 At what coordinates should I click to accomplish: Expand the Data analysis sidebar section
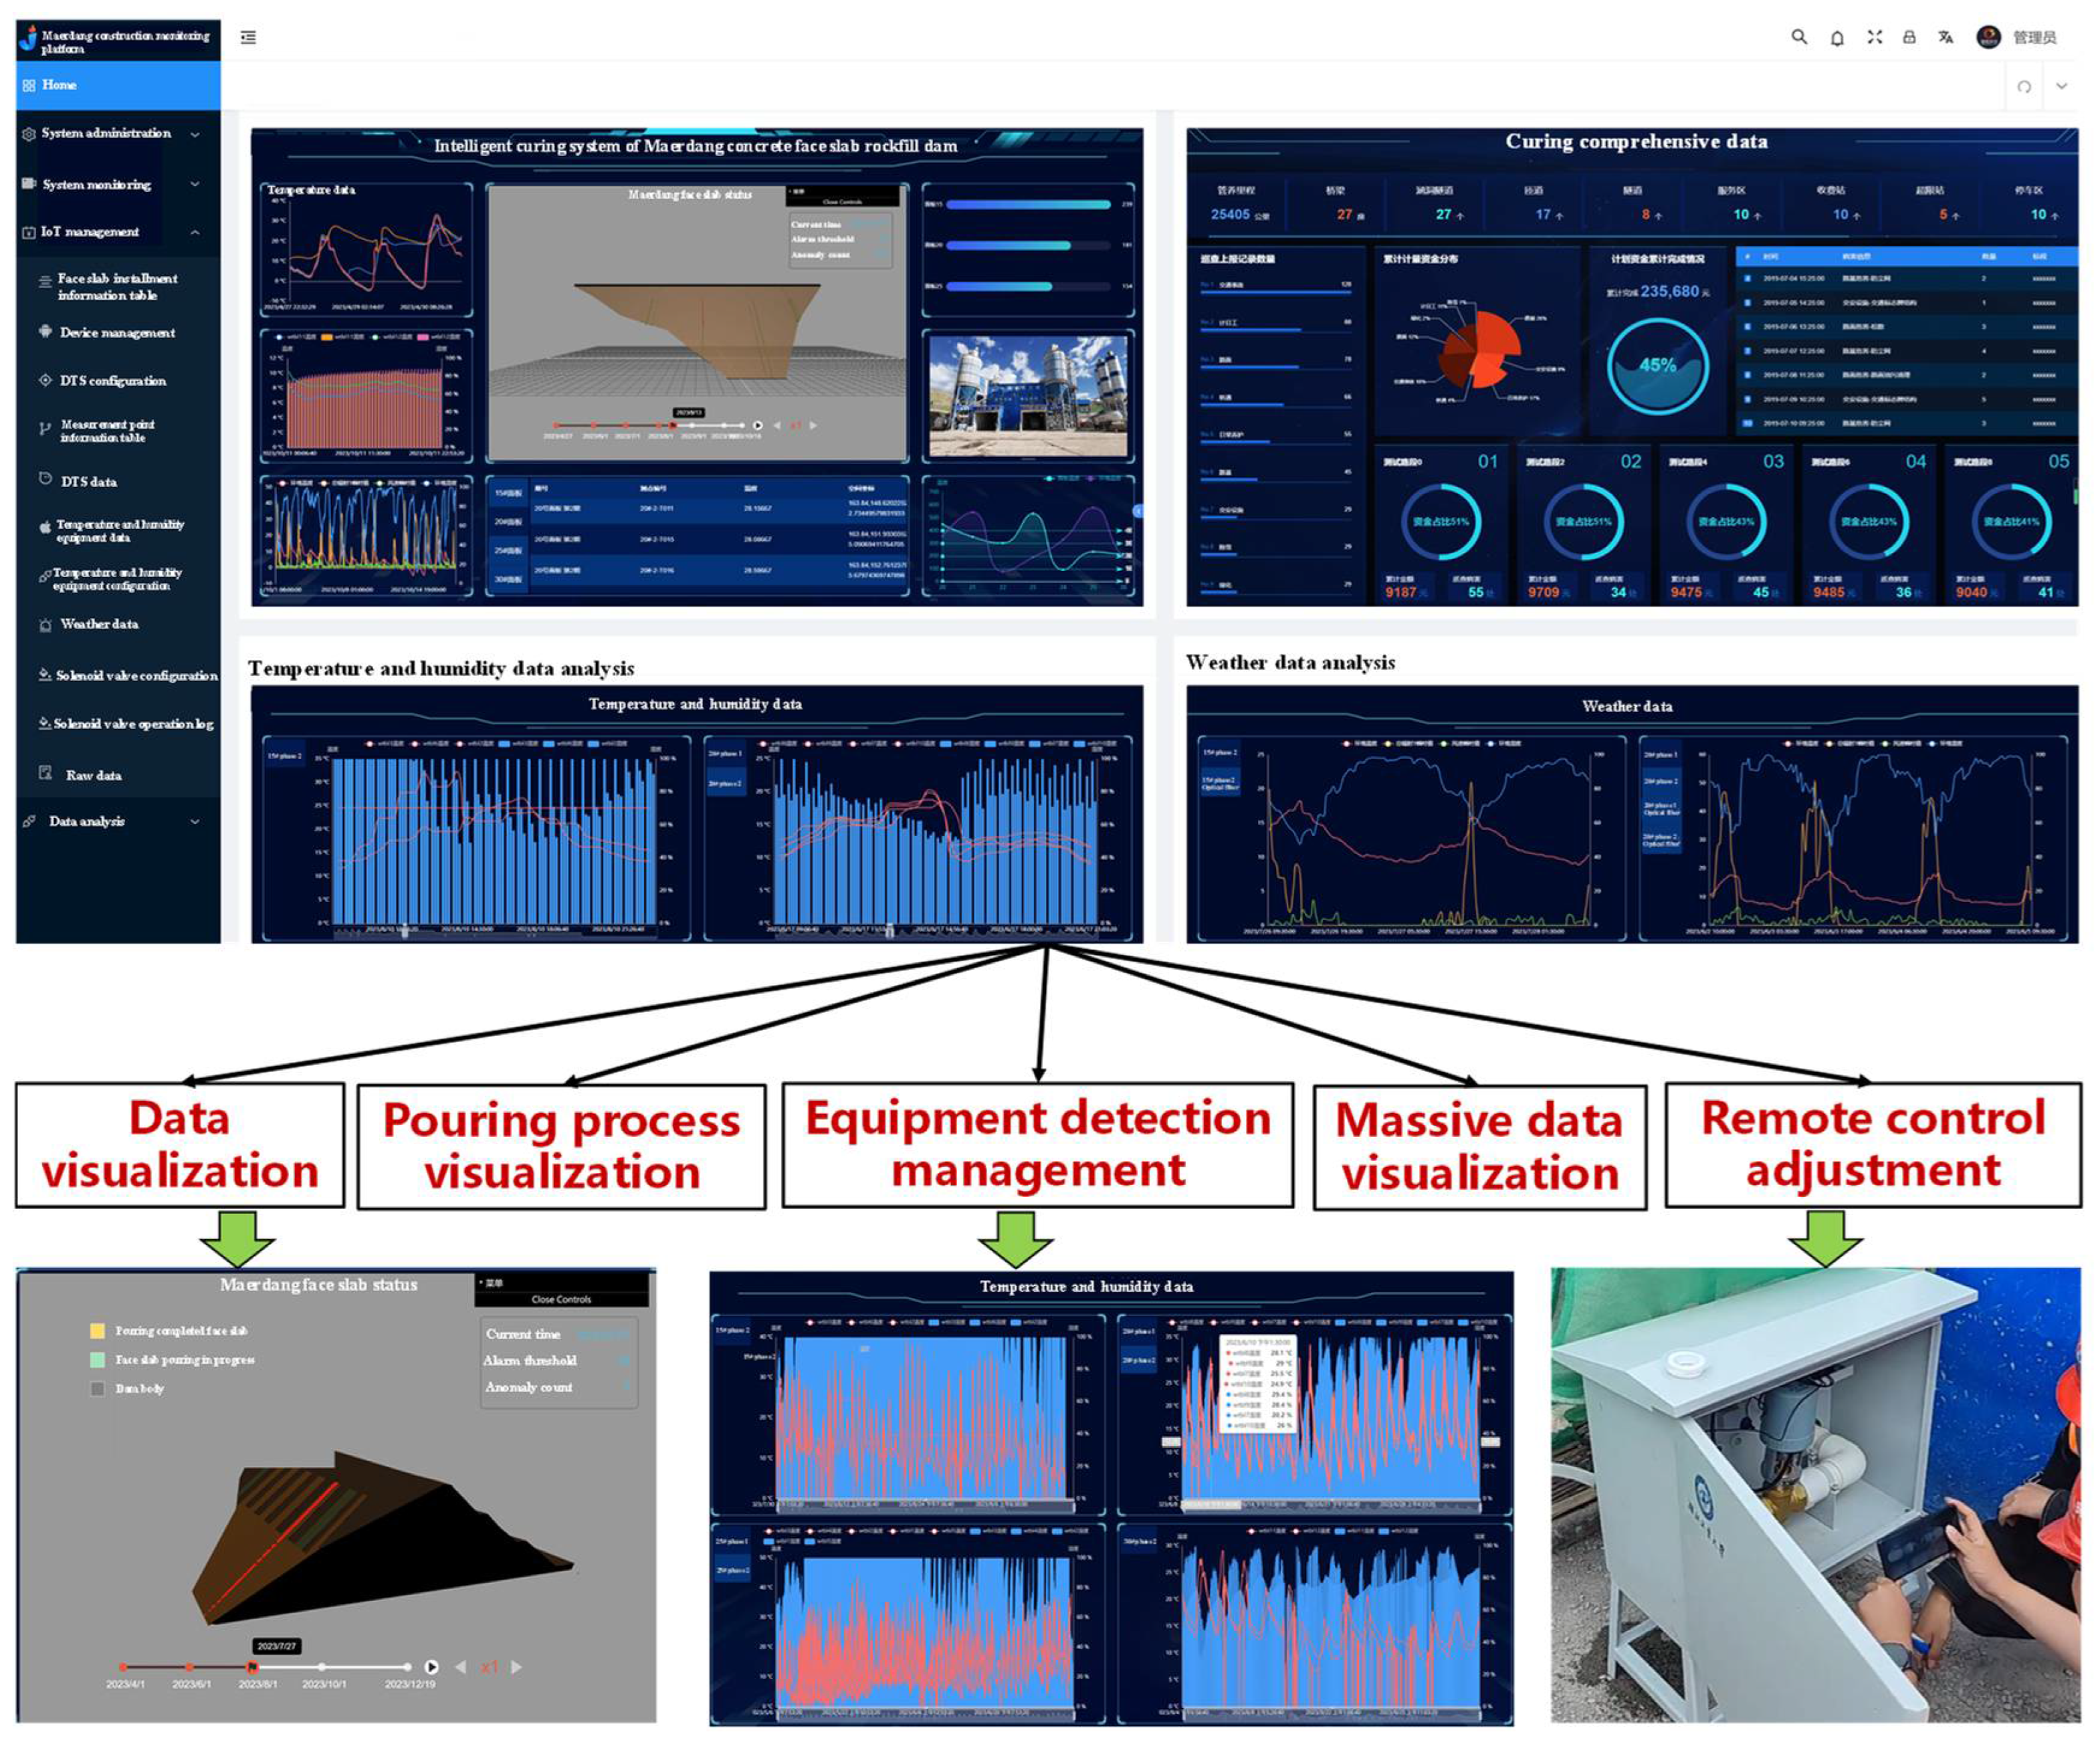pos(87,821)
